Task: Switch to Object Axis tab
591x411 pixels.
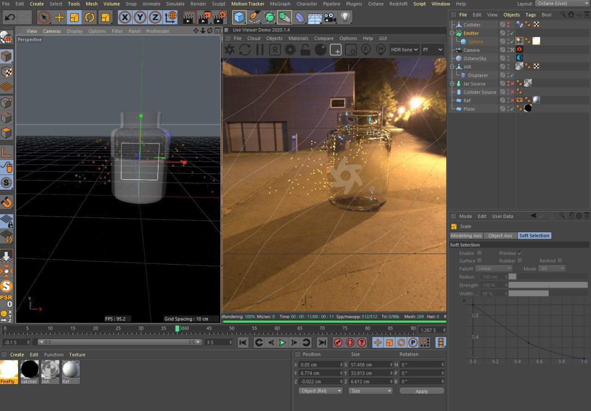Action: [x=500, y=236]
